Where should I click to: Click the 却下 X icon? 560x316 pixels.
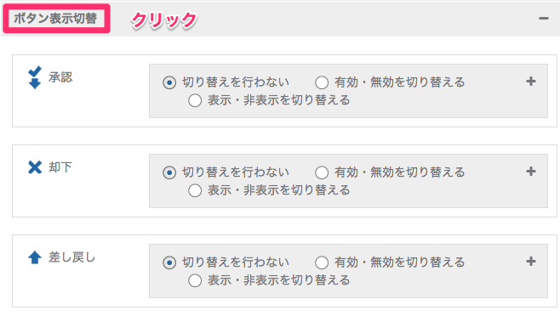[35, 166]
